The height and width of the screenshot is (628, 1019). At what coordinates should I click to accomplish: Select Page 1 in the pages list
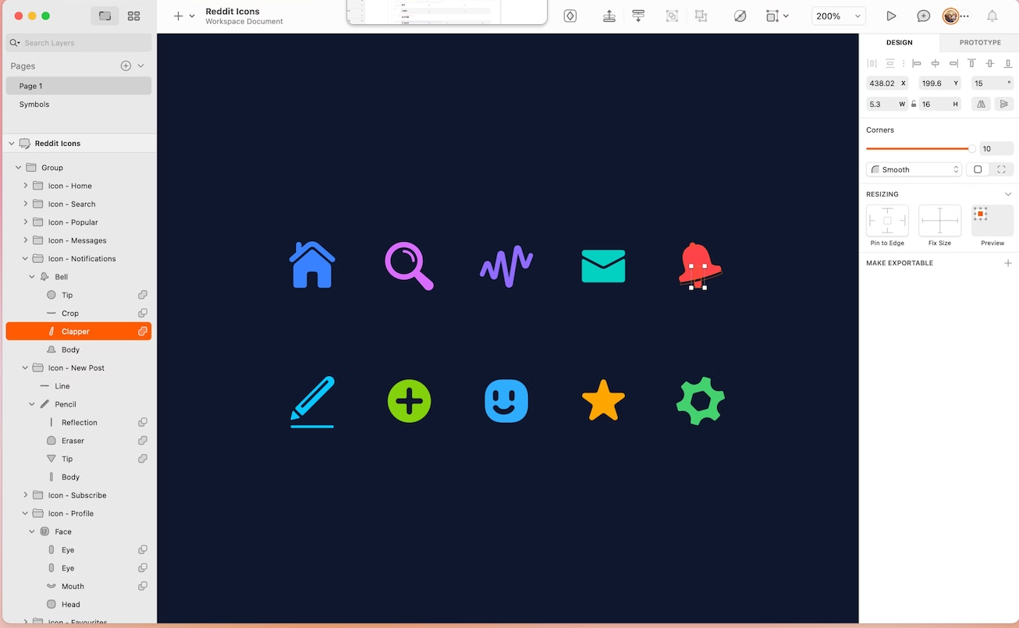79,86
